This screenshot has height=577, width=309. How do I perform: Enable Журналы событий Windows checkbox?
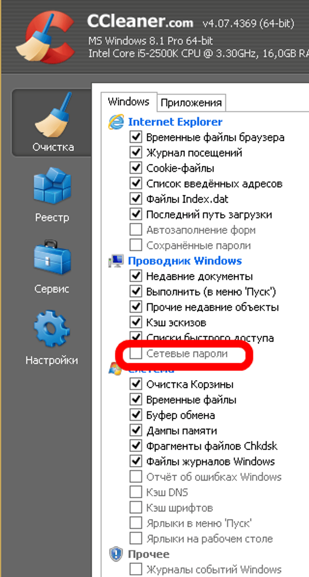136,569
